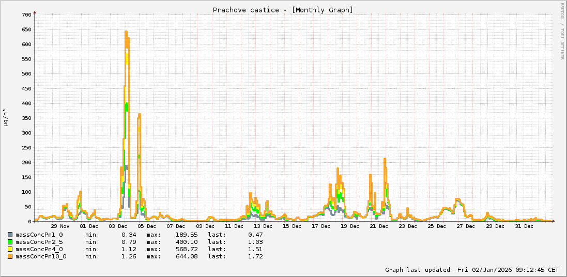Select the massConcPm2_5 legend label
The width and height of the screenshot is (567, 277).
point(39,242)
